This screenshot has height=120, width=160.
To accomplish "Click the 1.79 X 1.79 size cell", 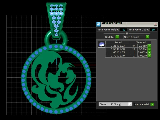I will (118, 56).
